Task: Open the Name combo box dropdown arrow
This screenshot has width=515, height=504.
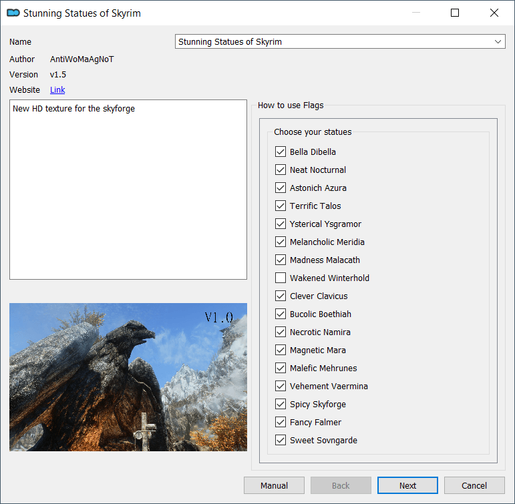Action: (x=498, y=41)
